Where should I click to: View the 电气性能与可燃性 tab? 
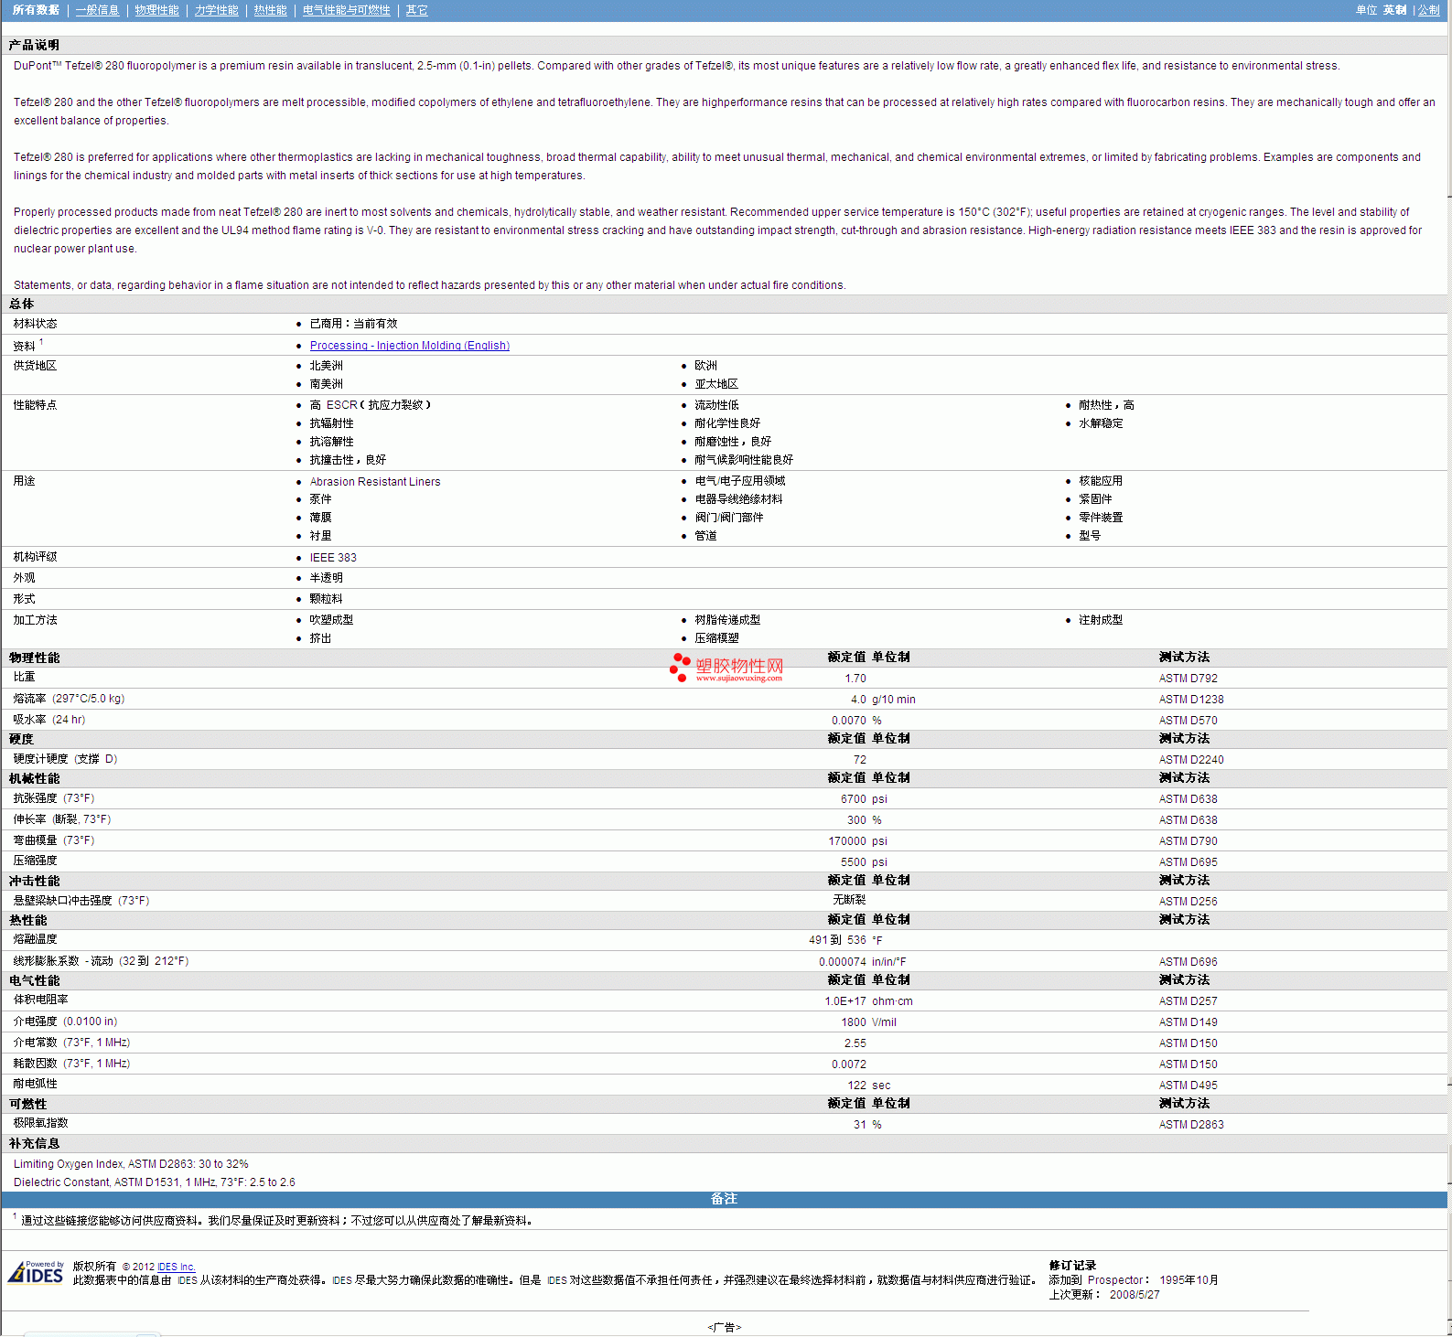pos(346,10)
